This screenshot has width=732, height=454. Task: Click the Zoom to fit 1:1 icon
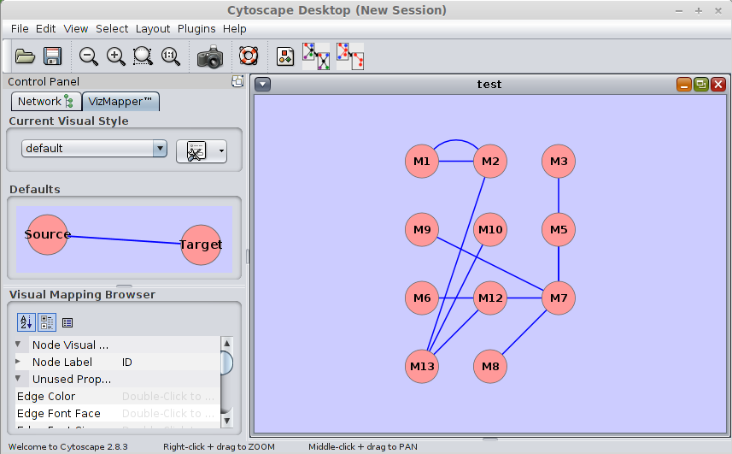click(x=171, y=56)
